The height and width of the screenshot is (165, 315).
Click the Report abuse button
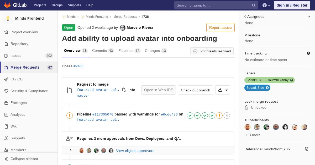[x=220, y=27]
